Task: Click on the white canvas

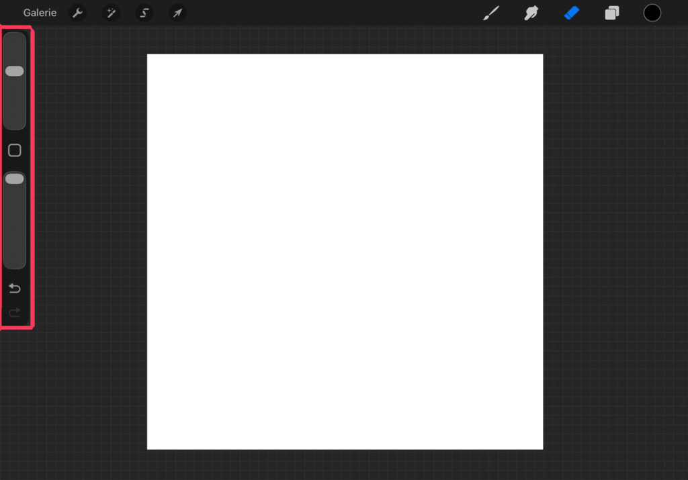Action: tap(345, 252)
